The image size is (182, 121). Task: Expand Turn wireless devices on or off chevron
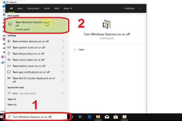tap(63, 41)
